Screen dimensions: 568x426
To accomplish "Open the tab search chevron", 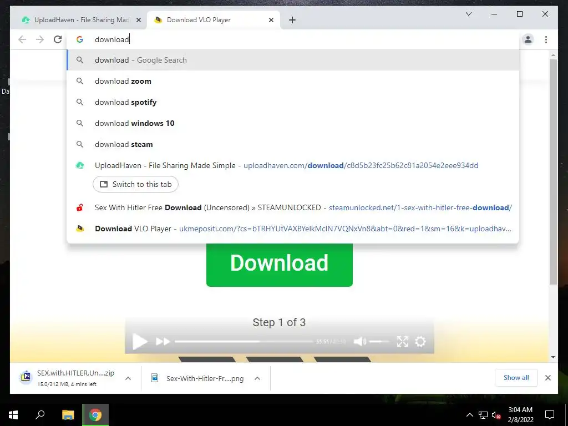I will coord(468,14).
